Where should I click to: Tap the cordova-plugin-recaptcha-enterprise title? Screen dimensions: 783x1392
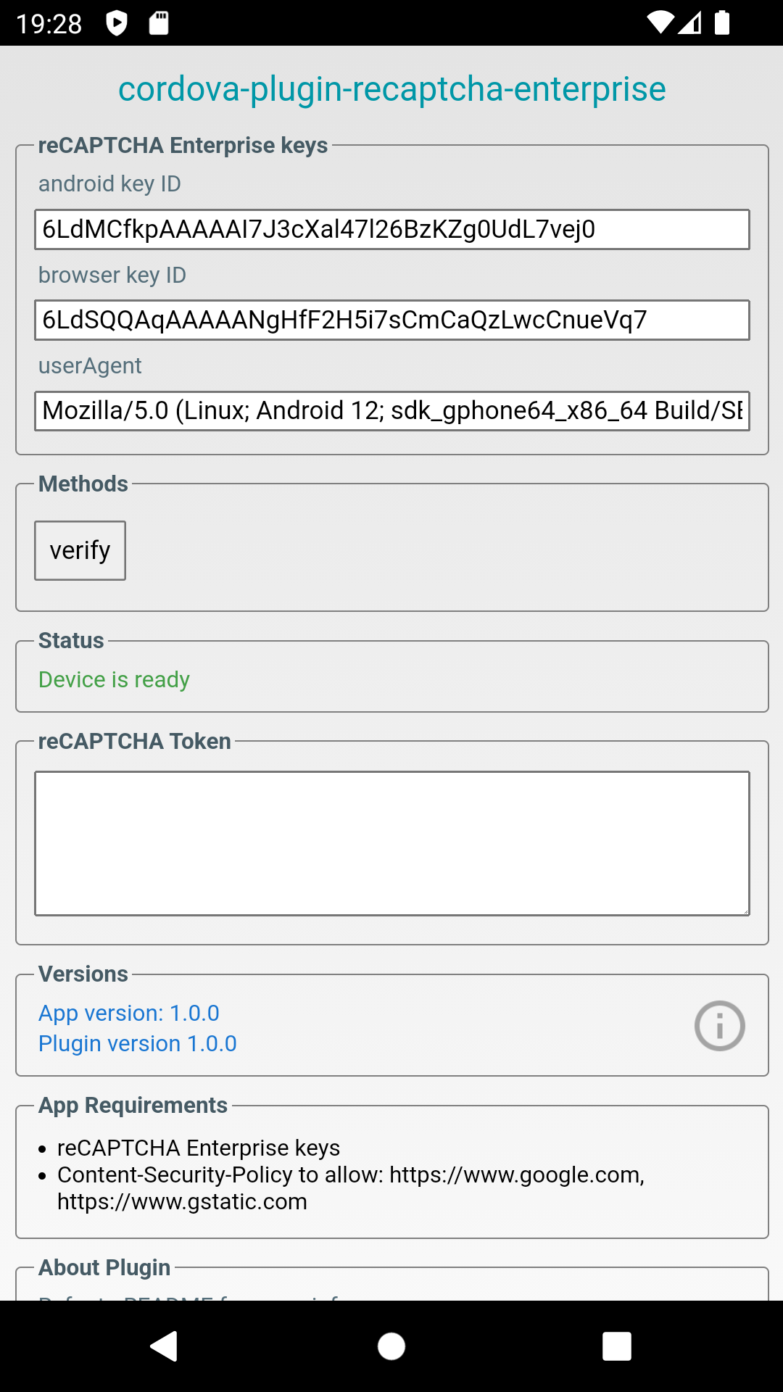(391, 89)
